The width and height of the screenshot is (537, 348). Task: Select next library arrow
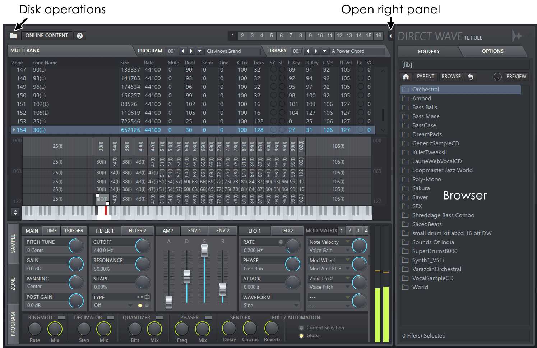316,51
